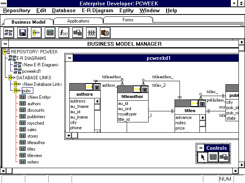This screenshot has height=183, width=245.
Task: Click the save floppy disk toolbar icon
Action: coord(22,33)
